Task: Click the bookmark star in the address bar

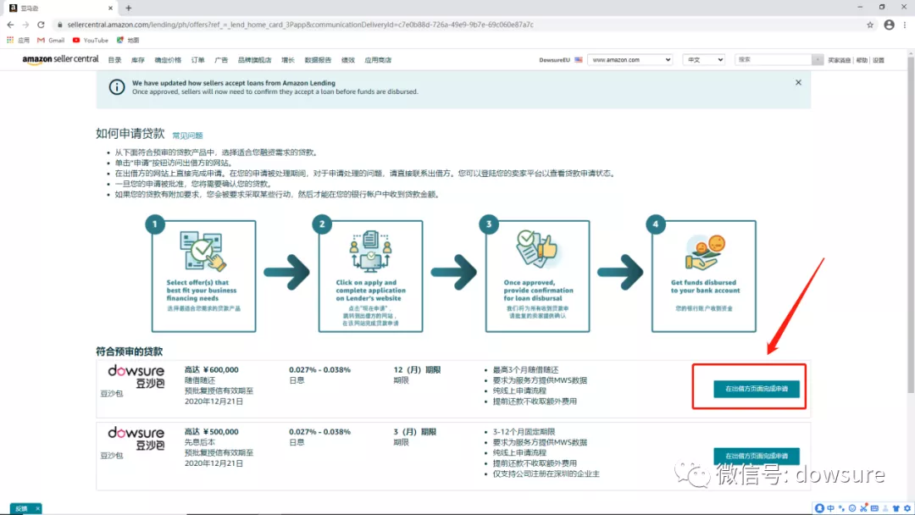Action: click(869, 25)
